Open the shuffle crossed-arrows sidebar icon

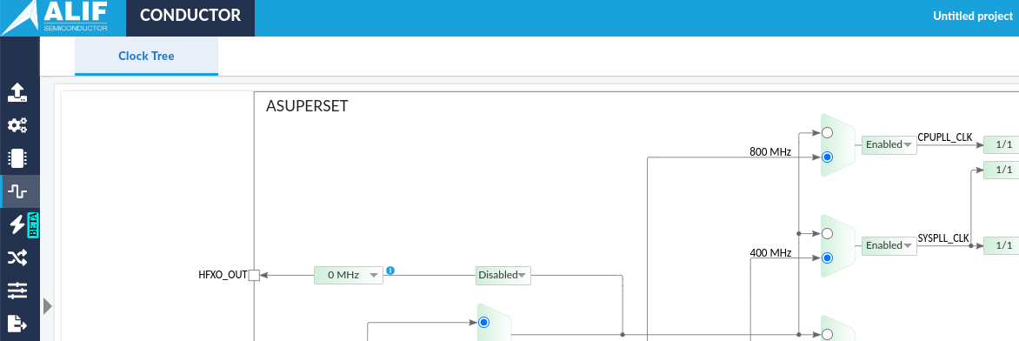(x=17, y=257)
